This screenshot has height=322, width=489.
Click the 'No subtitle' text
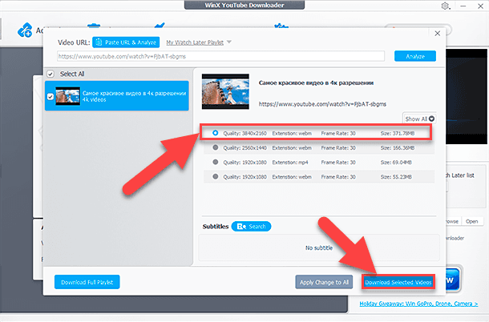click(319, 248)
